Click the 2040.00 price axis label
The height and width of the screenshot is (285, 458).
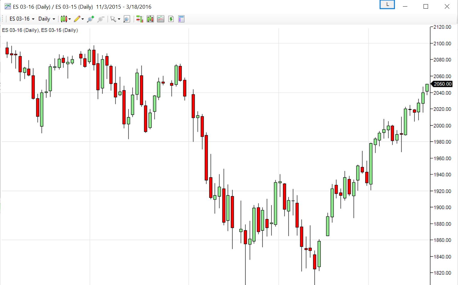coord(442,93)
